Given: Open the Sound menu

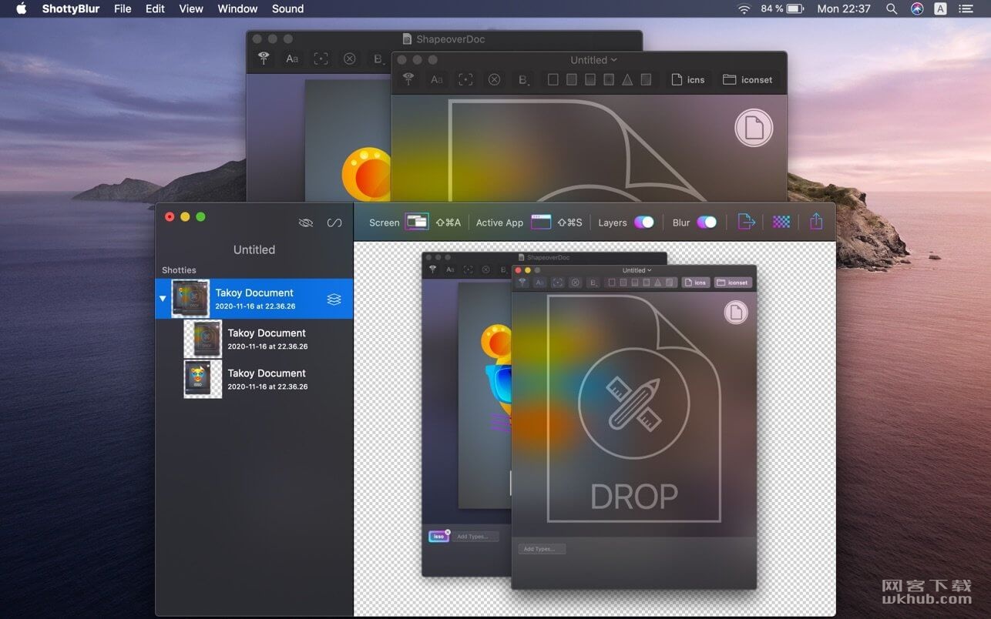Looking at the screenshot, I should point(287,8).
